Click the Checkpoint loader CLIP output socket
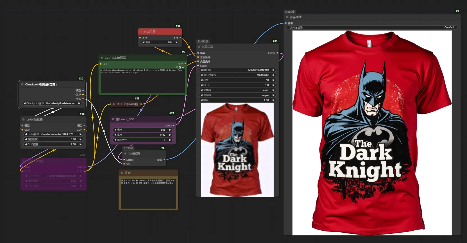Screen dimensions: 467x243 click(83, 95)
